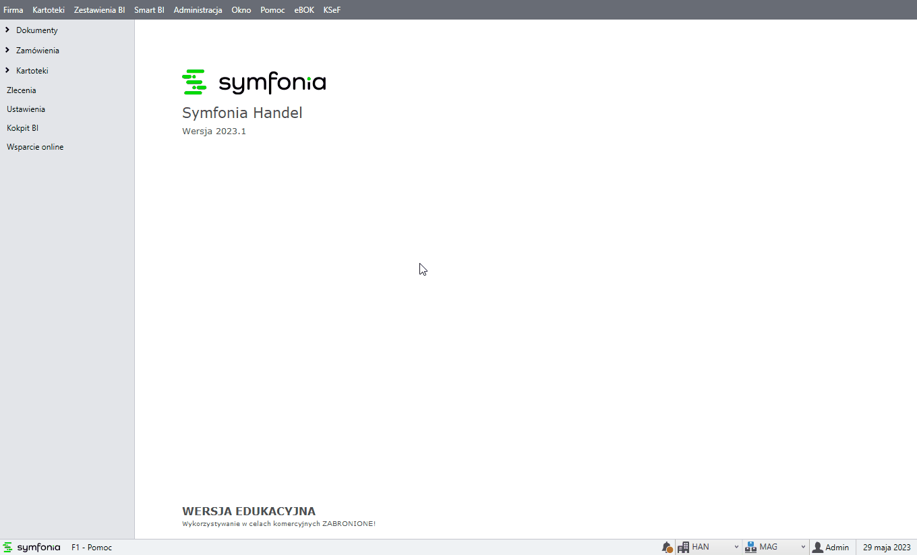Click the HAN company building icon
The height and width of the screenshot is (555, 917).
683,548
